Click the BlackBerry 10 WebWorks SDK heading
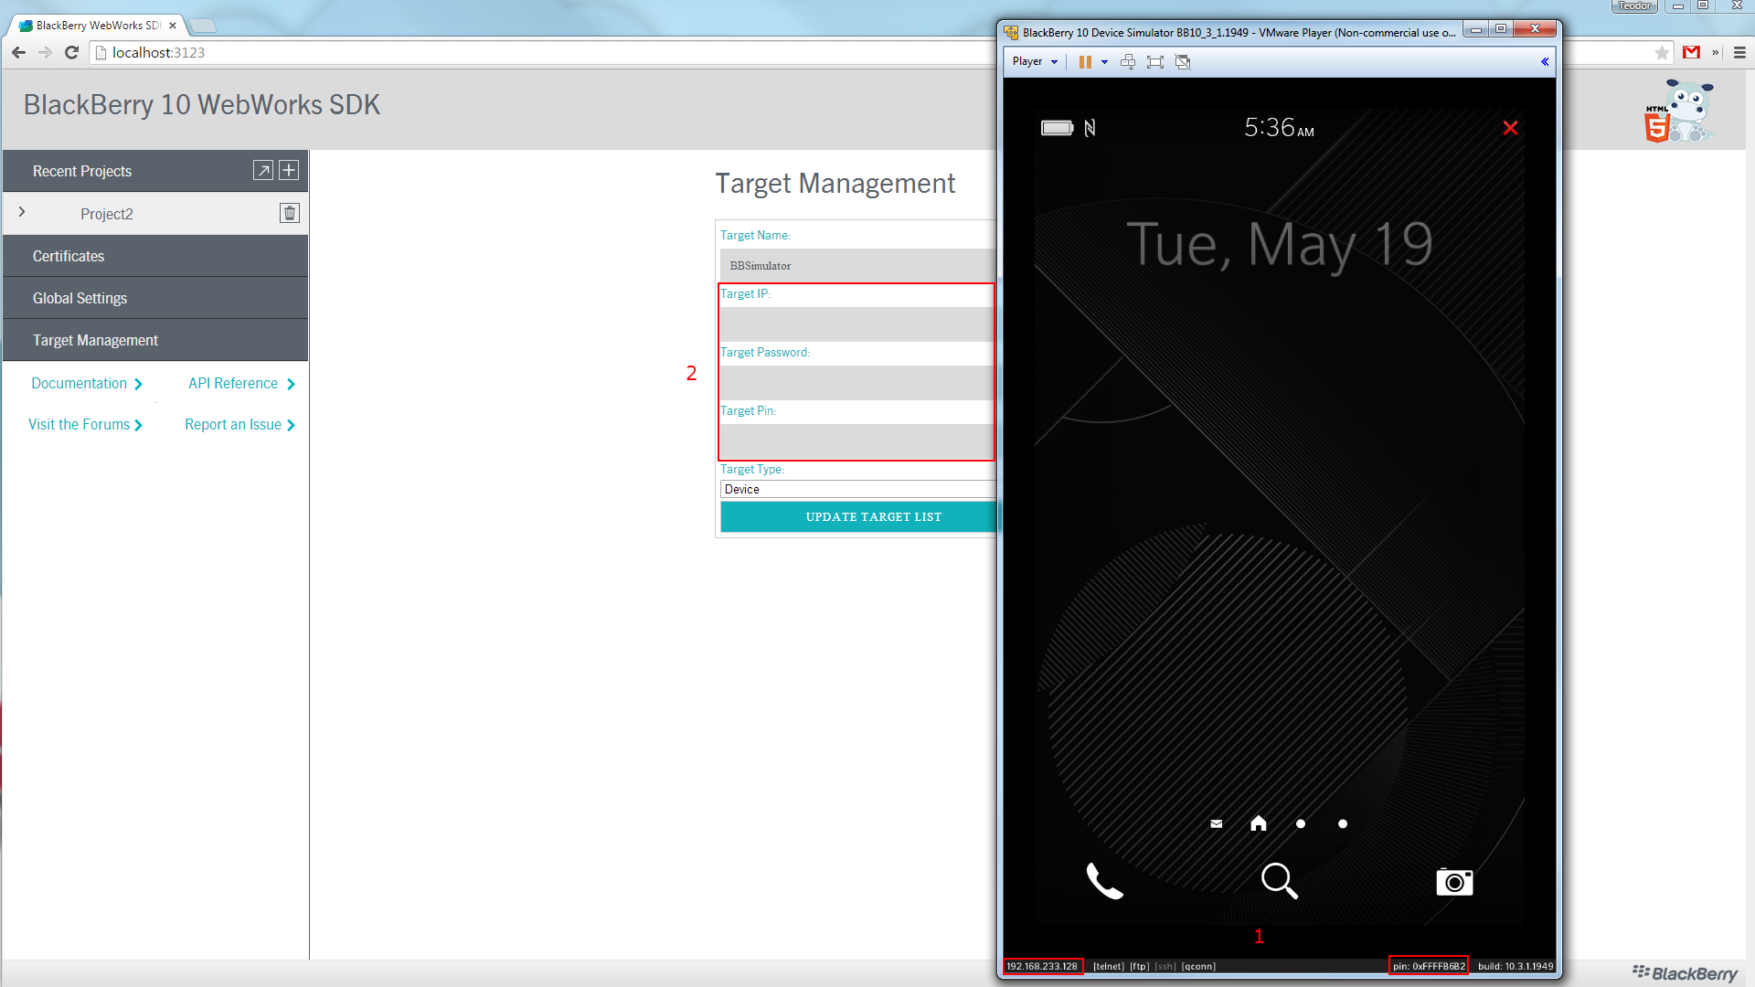This screenshot has width=1755, height=987. [201, 105]
